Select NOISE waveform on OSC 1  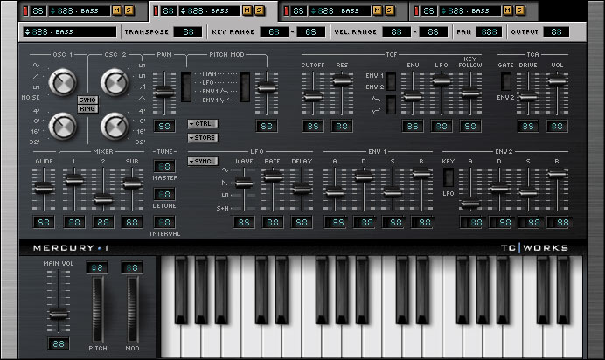[31, 98]
